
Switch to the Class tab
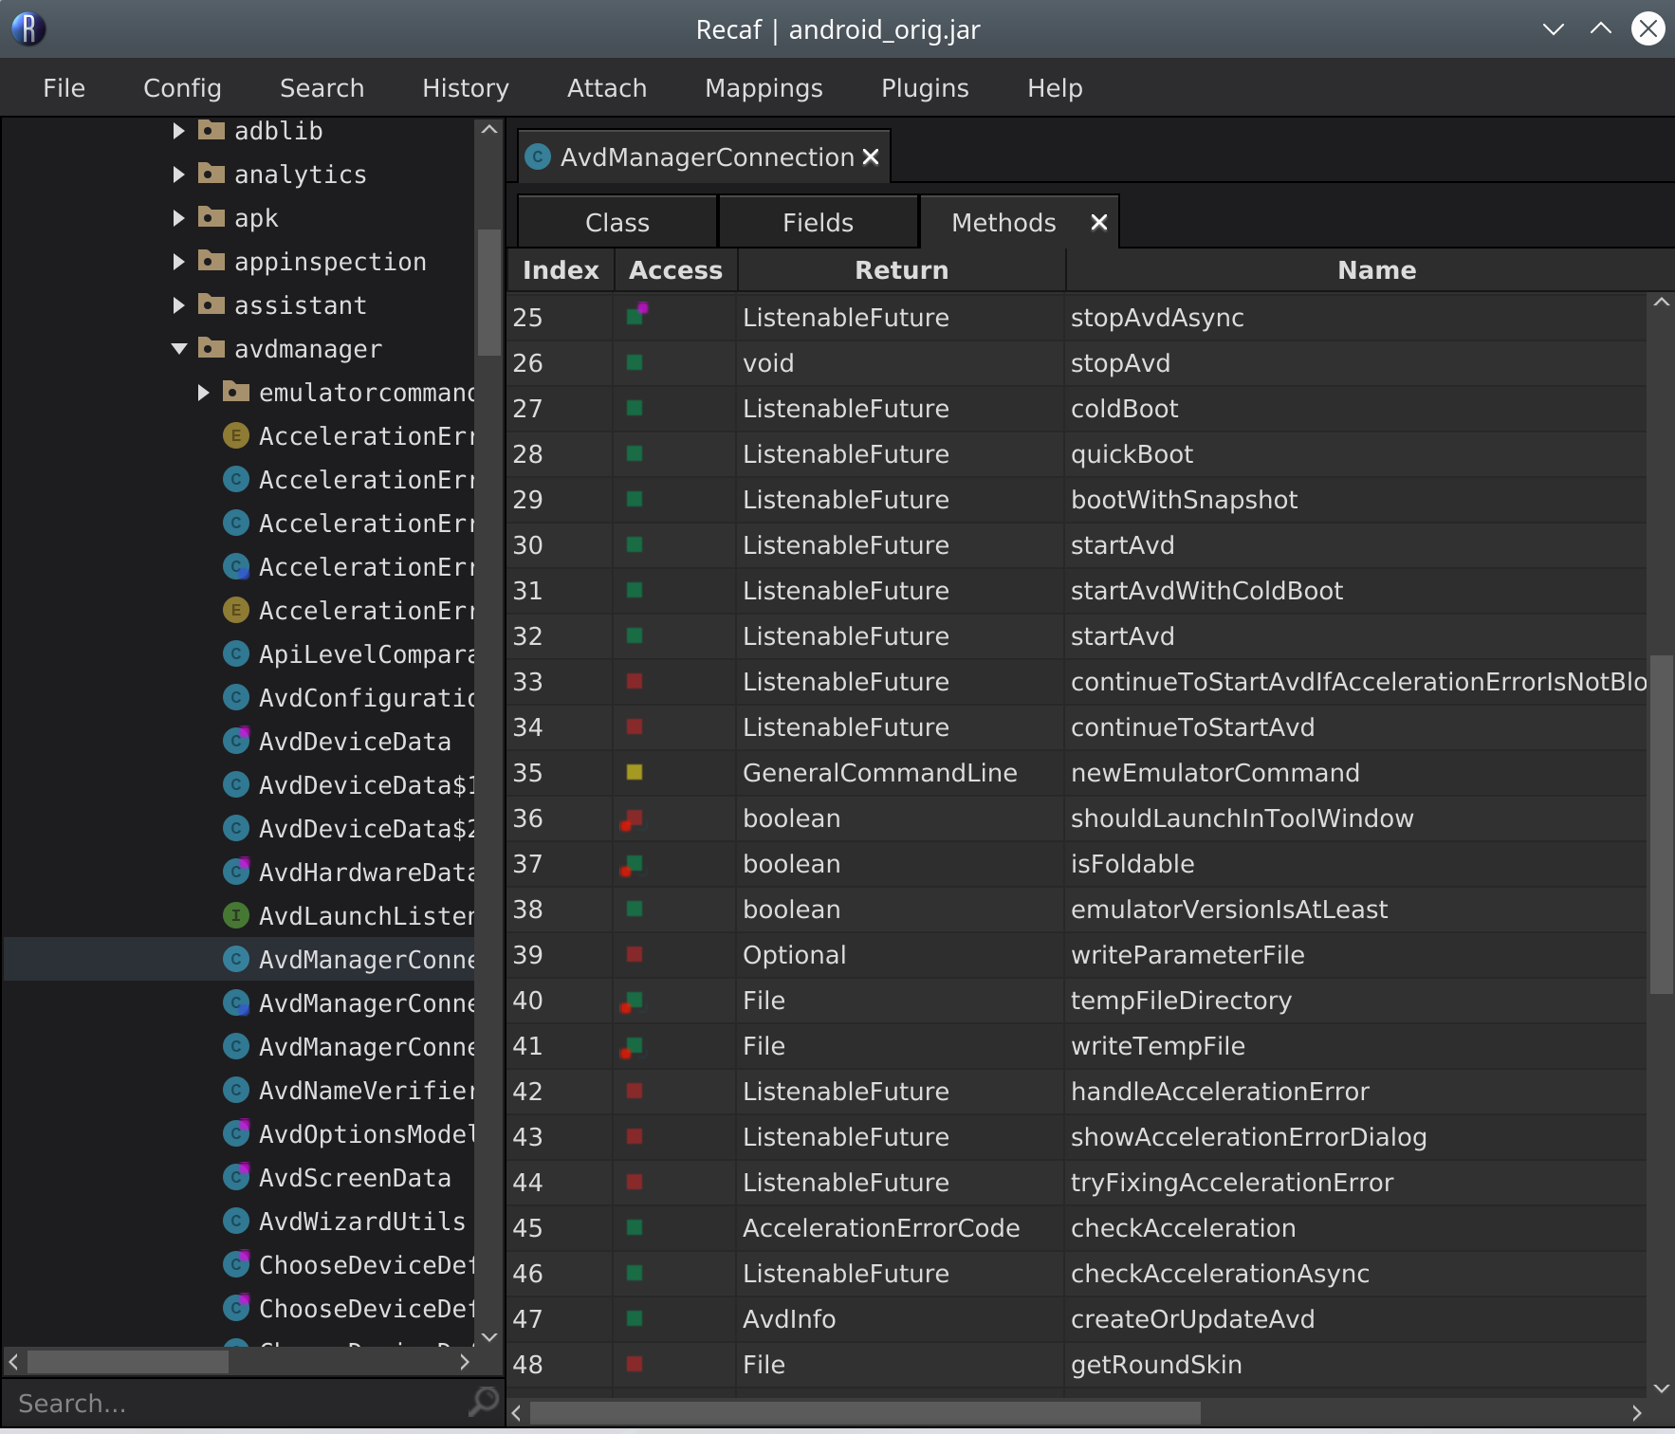(x=617, y=222)
